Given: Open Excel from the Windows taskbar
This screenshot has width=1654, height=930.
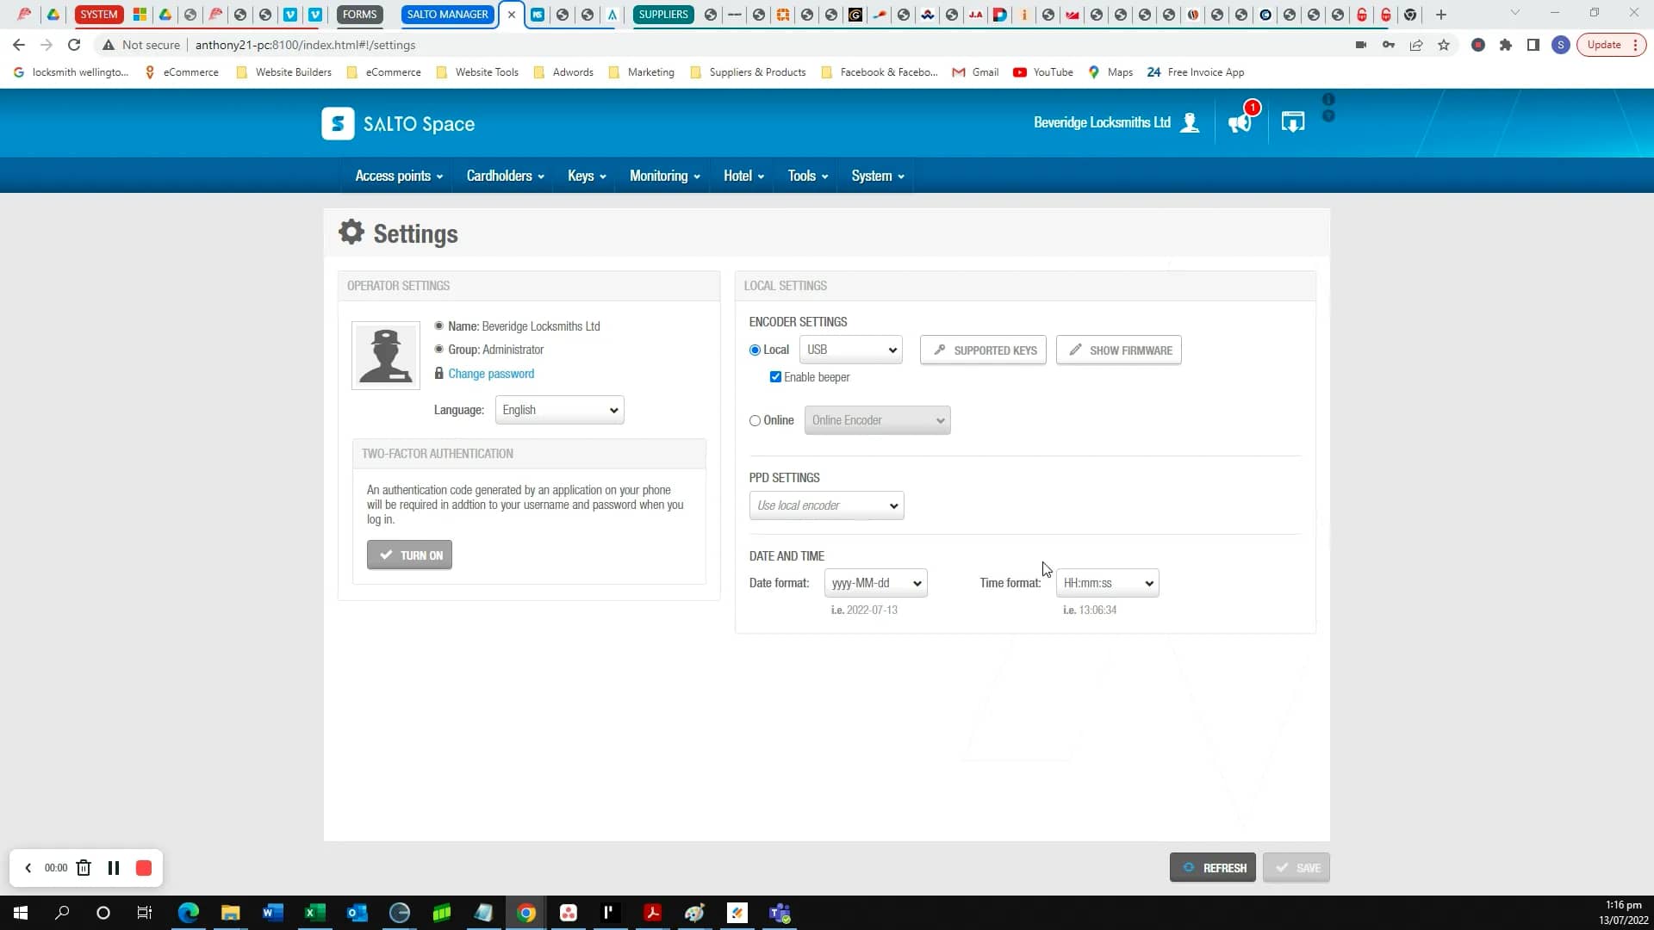Looking at the screenshot, I should [314, 912].
